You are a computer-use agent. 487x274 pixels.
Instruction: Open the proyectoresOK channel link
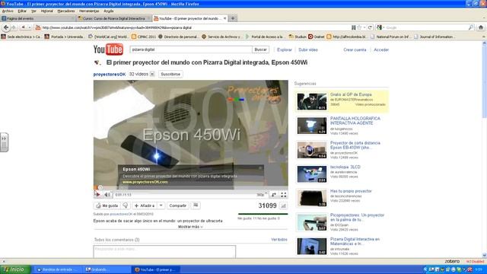click(110, 75)
